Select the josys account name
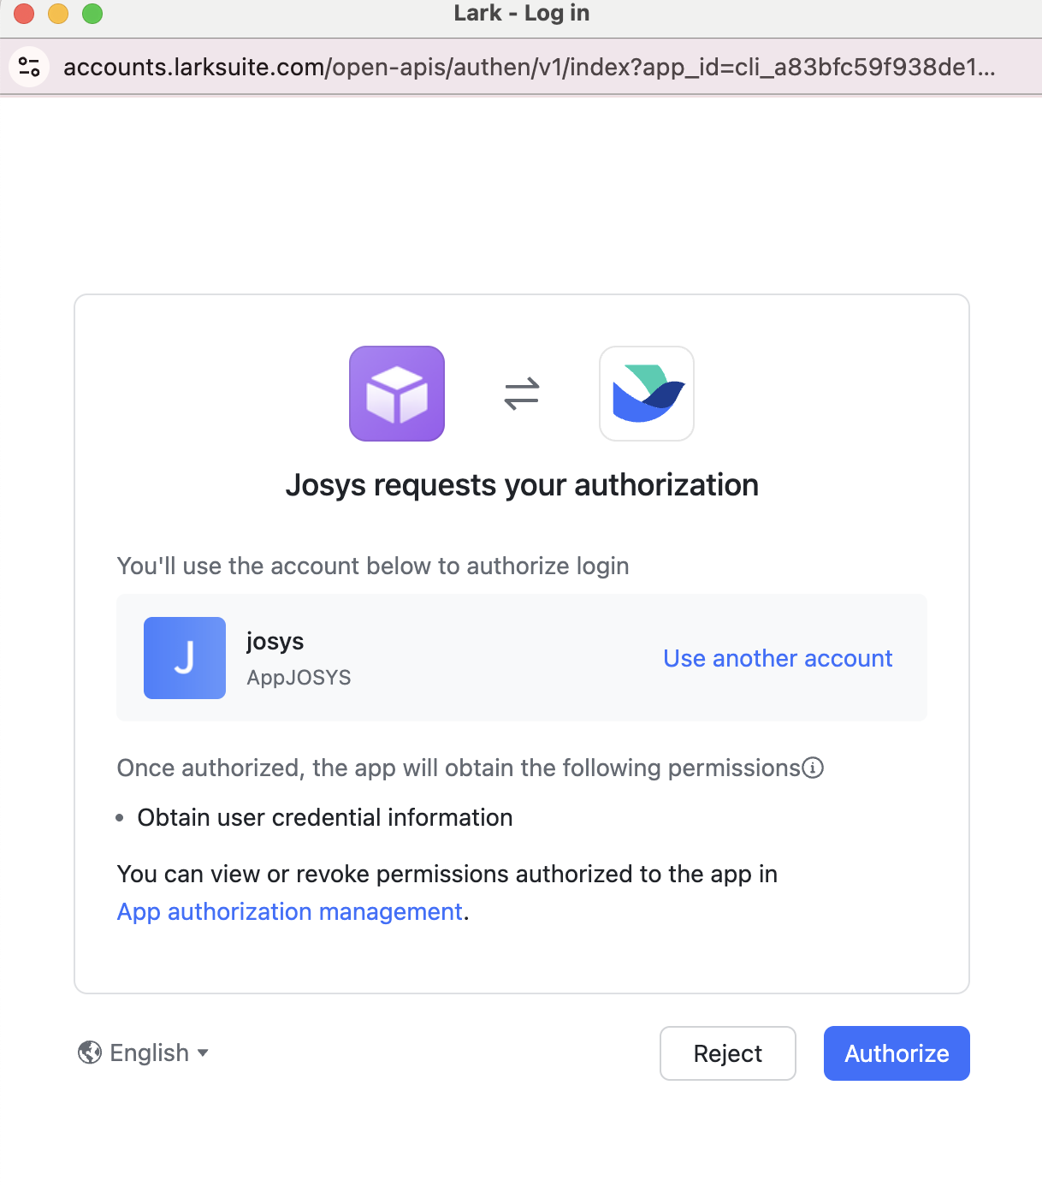The image size is (1042, 1186). point(275,641)
